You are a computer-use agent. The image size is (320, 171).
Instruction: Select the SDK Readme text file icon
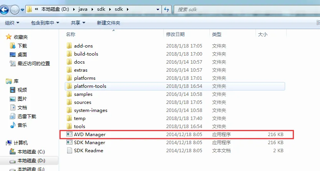click(x=69, y=150)
